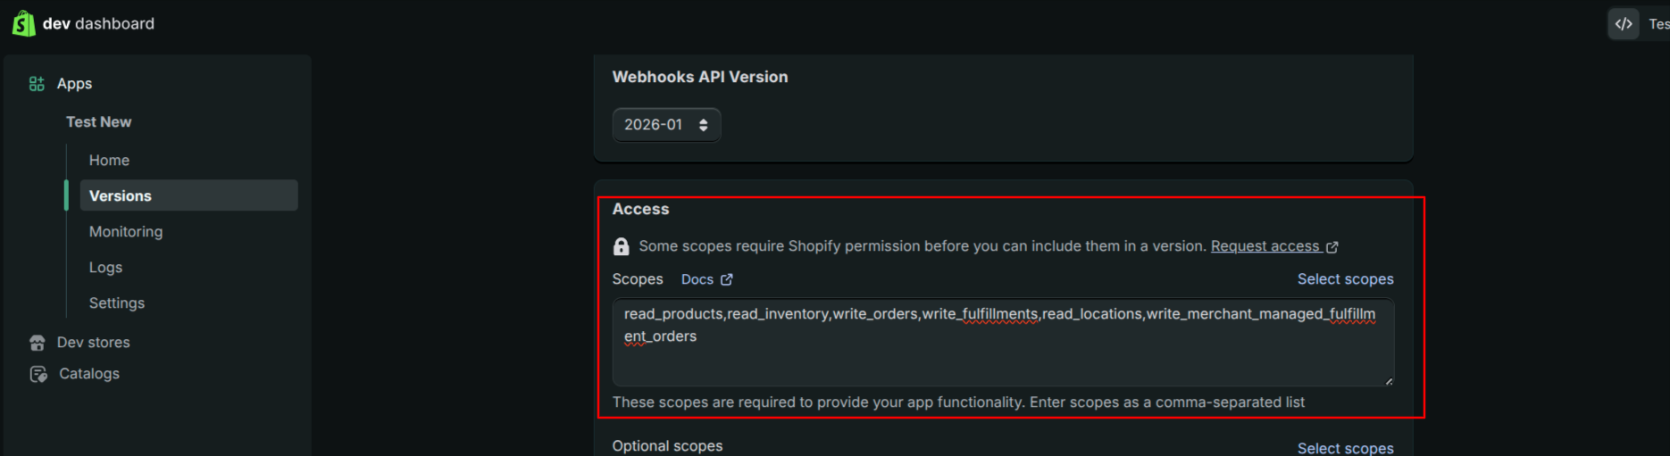
Task: Click inside the Scopes text area
Action: click(1002, 357)
